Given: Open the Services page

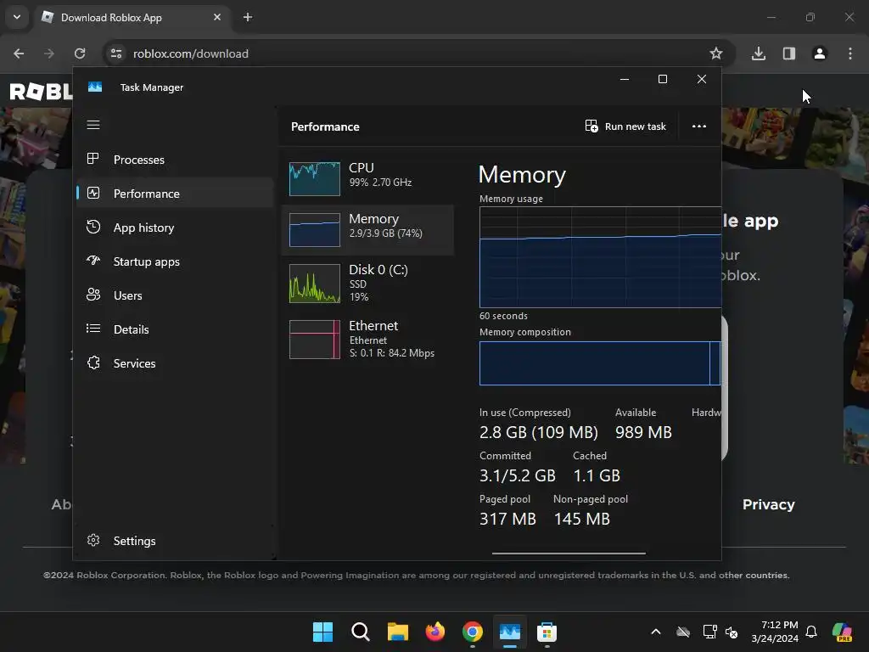Looking at the screenshot, I should pyautogui.click(x=175, y=363).
